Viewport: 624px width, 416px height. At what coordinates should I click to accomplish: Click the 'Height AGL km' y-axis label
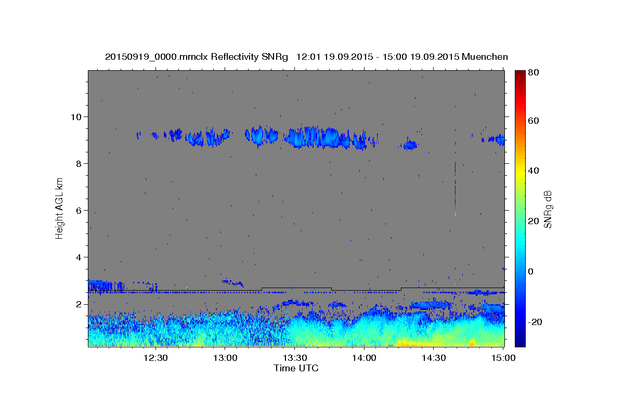click(60, 208)
